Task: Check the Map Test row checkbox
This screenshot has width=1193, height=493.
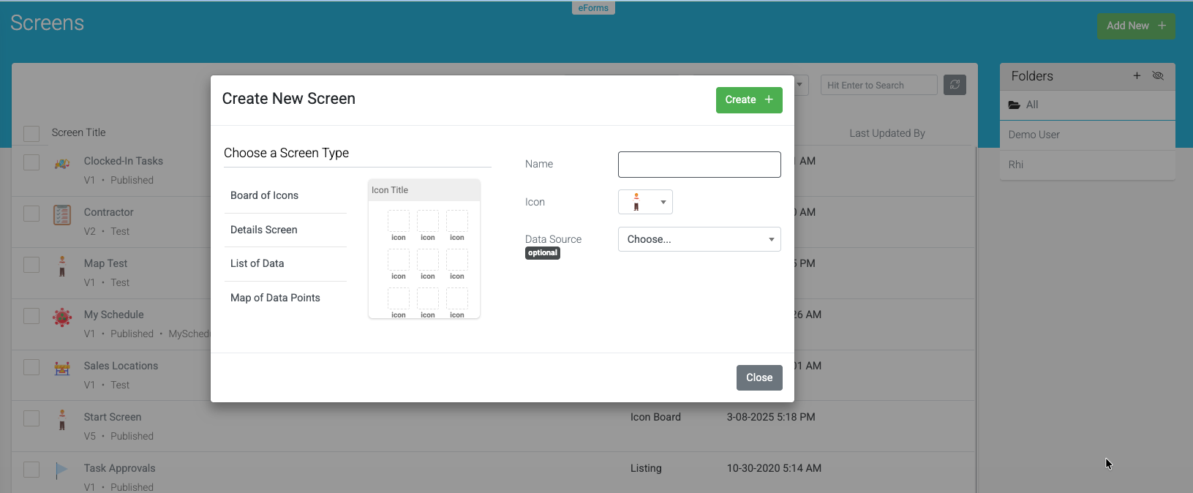Action: click(31, 265)
